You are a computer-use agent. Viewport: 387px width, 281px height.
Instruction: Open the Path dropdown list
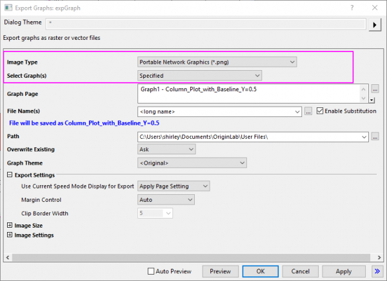click(364, 137)
